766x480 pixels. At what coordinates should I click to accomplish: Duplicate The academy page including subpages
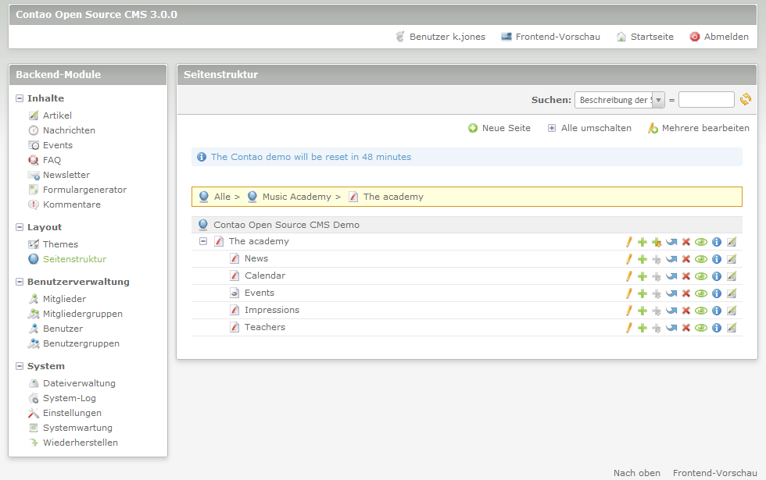(657, 242)
